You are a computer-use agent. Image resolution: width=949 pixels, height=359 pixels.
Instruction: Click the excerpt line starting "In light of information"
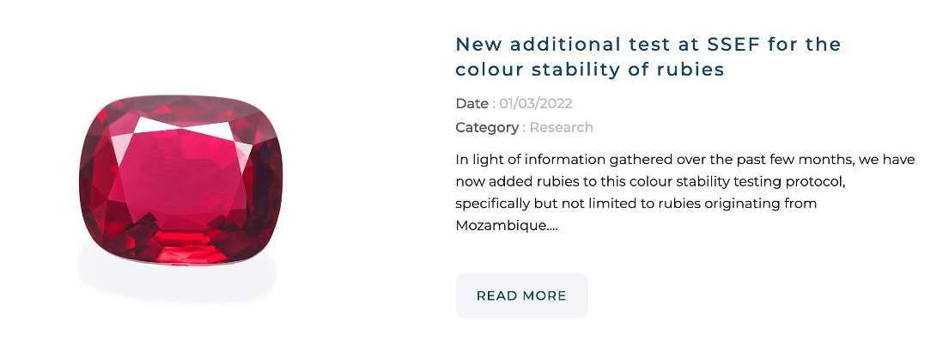click(684, 159)
